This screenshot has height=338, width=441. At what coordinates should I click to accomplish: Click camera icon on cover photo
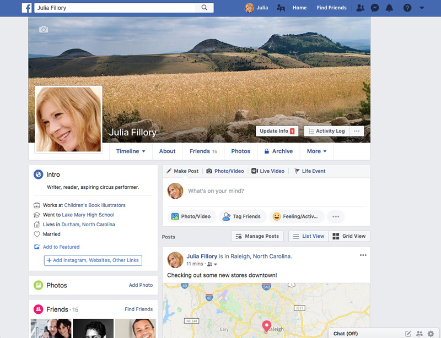(44, 29)
